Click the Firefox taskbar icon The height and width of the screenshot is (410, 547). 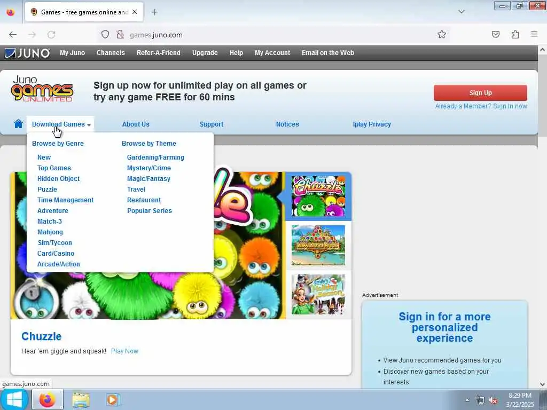pos(48,399)
